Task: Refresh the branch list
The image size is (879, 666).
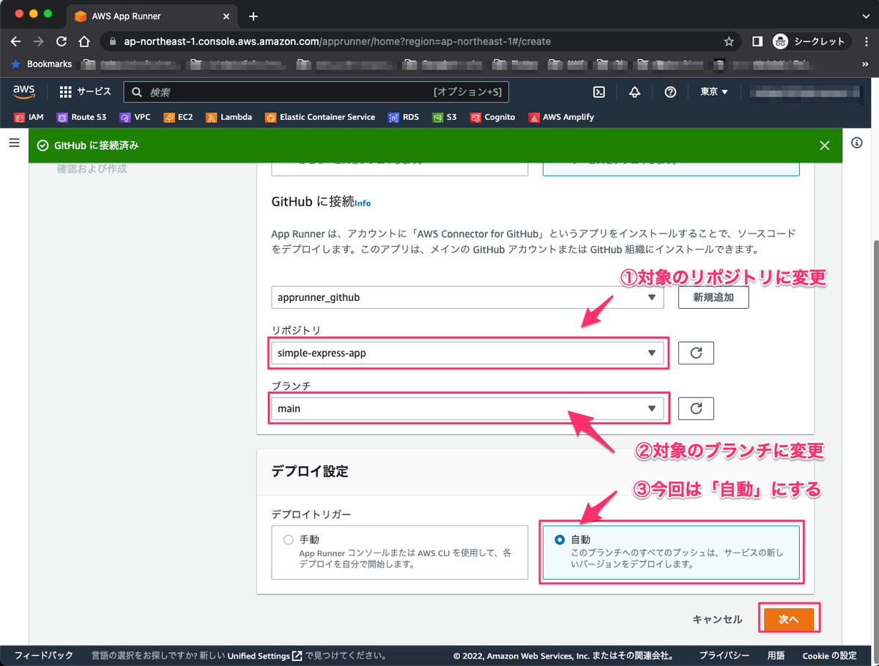Action: tap(696, 408)
